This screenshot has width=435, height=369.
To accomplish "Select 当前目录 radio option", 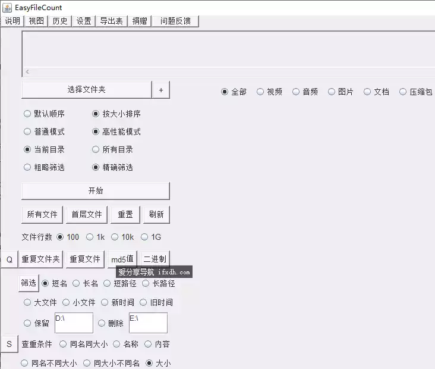I will click(x=45, y=149).
